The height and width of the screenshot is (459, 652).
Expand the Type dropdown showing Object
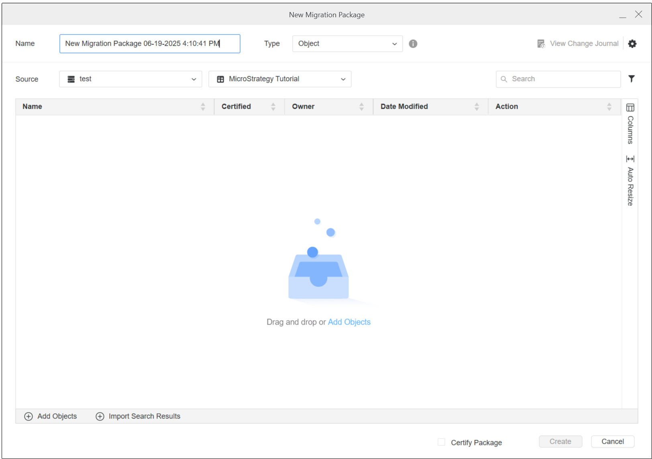point(347,44)
